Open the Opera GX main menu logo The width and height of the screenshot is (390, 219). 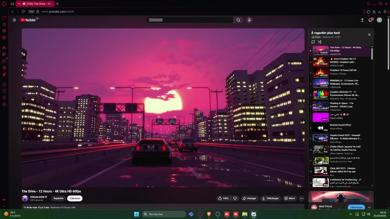(x=4, y=4)
